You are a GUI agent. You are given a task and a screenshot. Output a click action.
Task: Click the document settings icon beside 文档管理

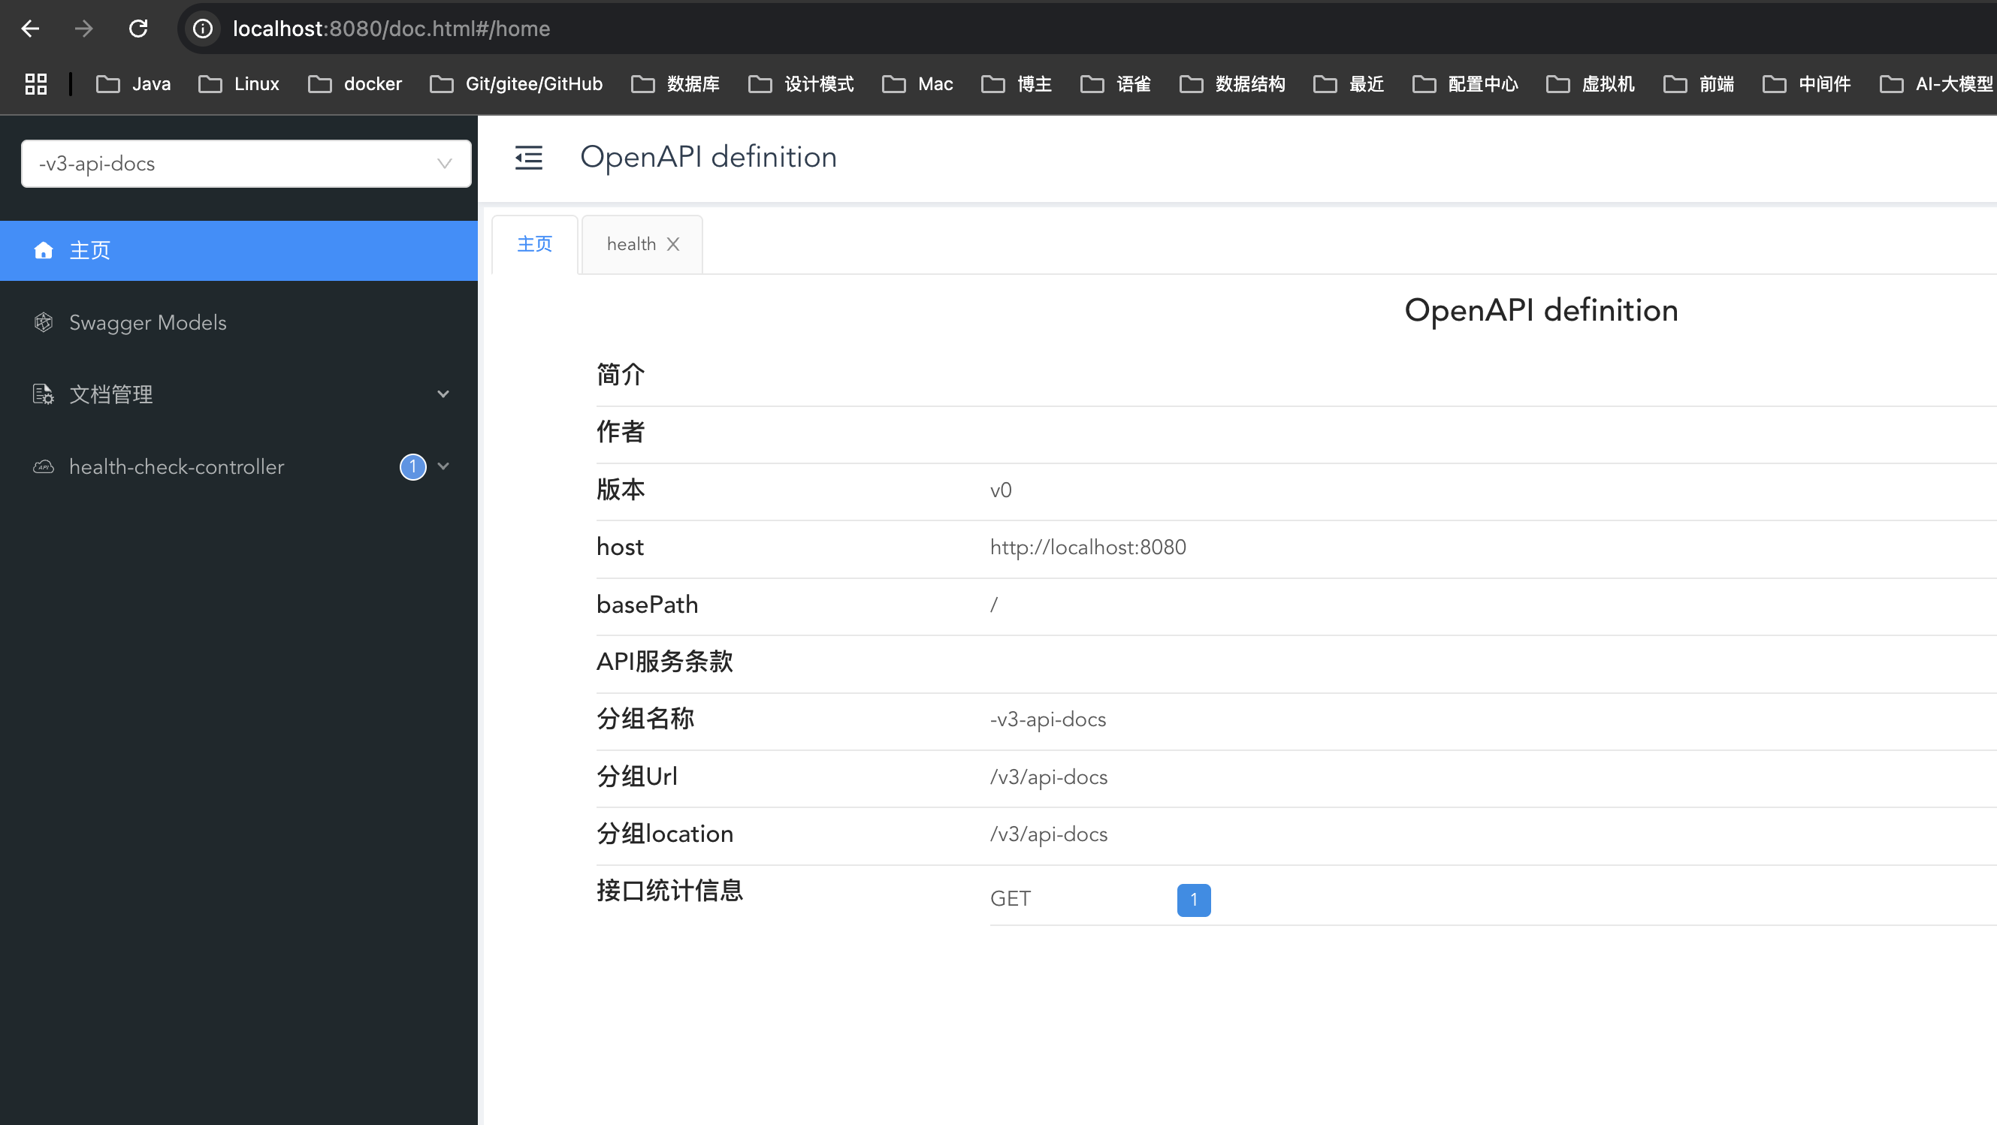44,394
